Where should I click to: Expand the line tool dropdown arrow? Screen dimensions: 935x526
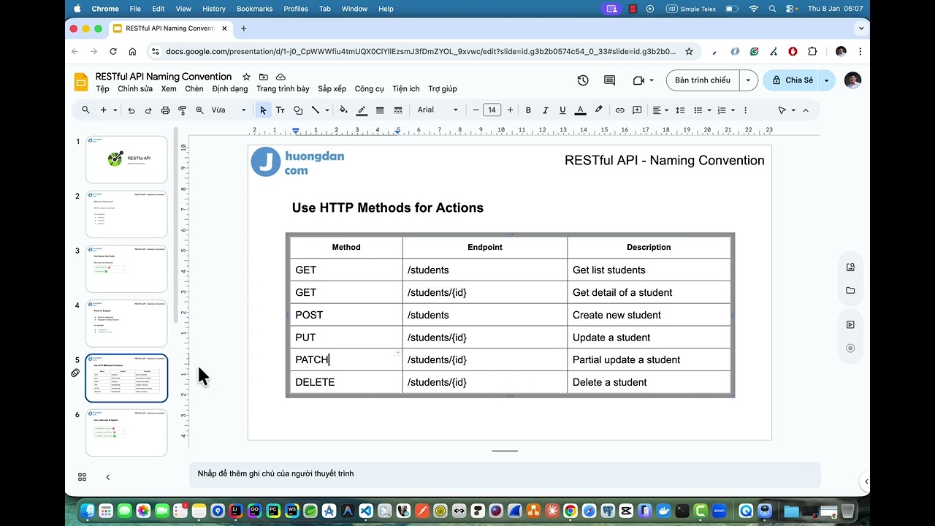[x=327, y=110]
